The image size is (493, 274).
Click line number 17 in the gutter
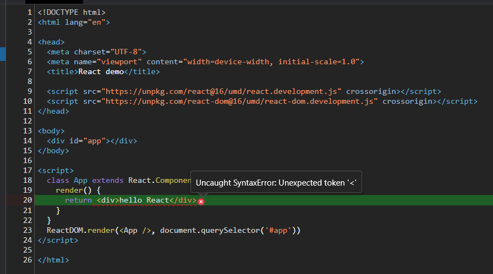28,170
